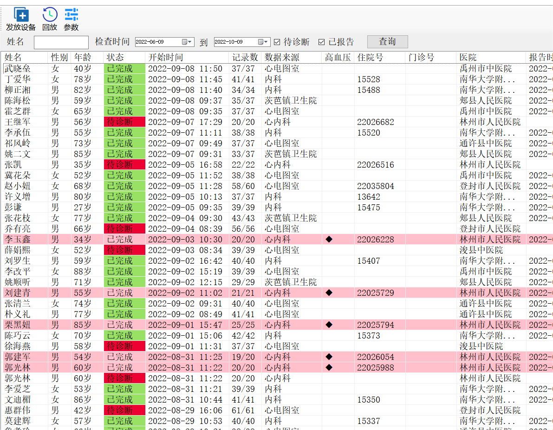This screenshot has width=553, height=430.
Task: Select the 高血压 diamond marker for 栗黑妞
Action: 329,325
